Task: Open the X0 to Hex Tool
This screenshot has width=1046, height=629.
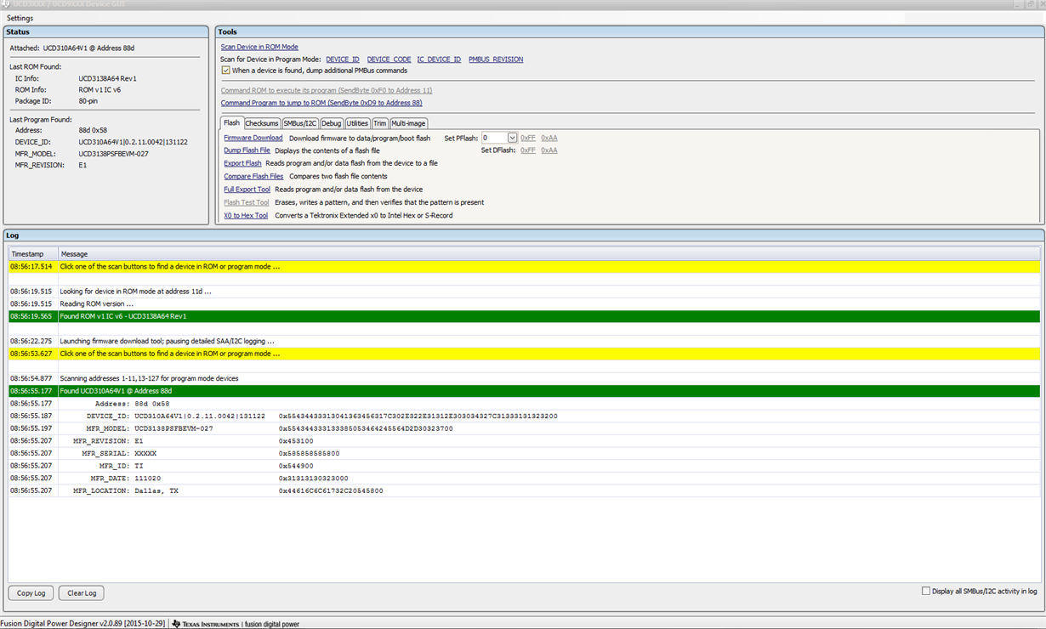Action: point(246,215)
